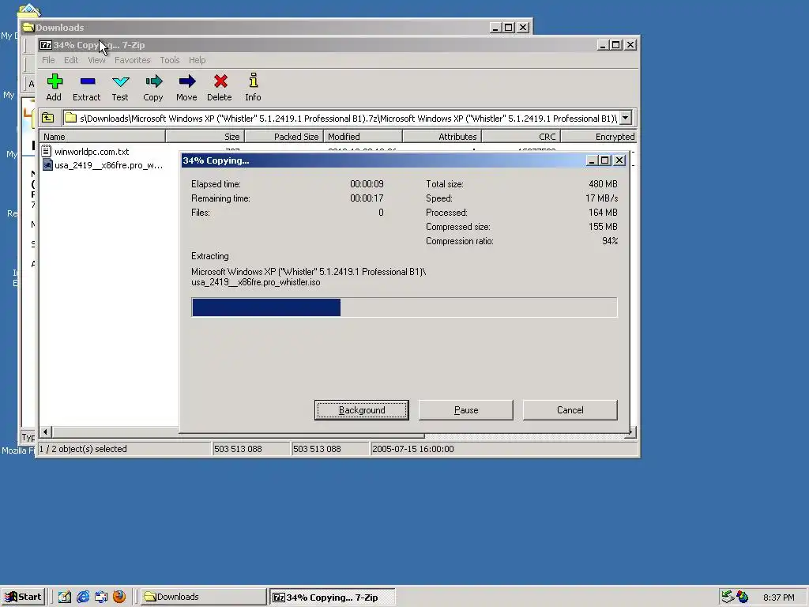Viewport: 809px width, 607px height.
Task: Launch Internet Explorer from quick launch
Action: click(x=82, y=597)
